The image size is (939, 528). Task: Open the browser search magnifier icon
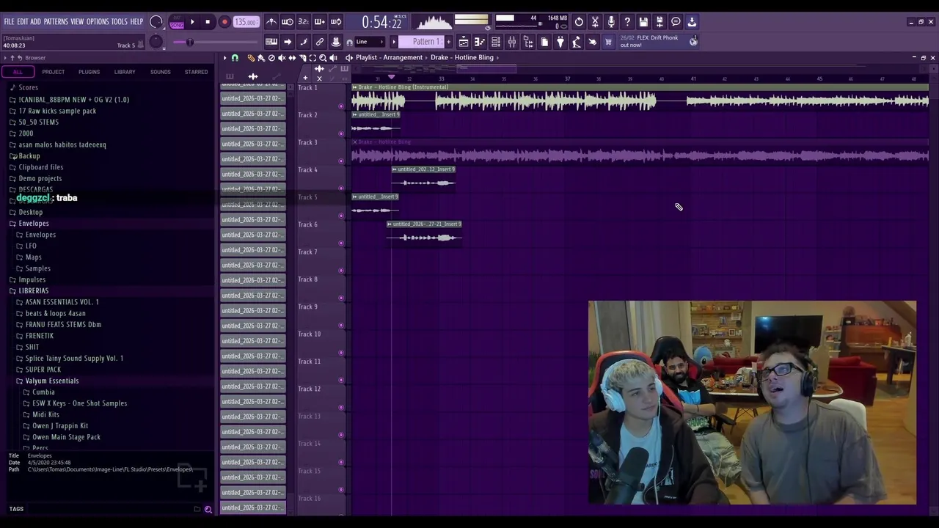[208, 509]
